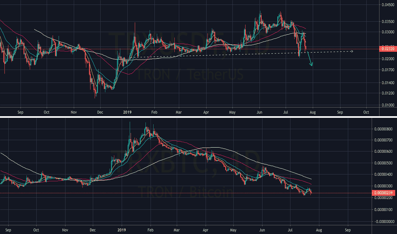The height and width of the screenshot is (234, 397).
Task: Click the 0.04500 price level on TRXUSDT axis
Action: click(388, 5)
